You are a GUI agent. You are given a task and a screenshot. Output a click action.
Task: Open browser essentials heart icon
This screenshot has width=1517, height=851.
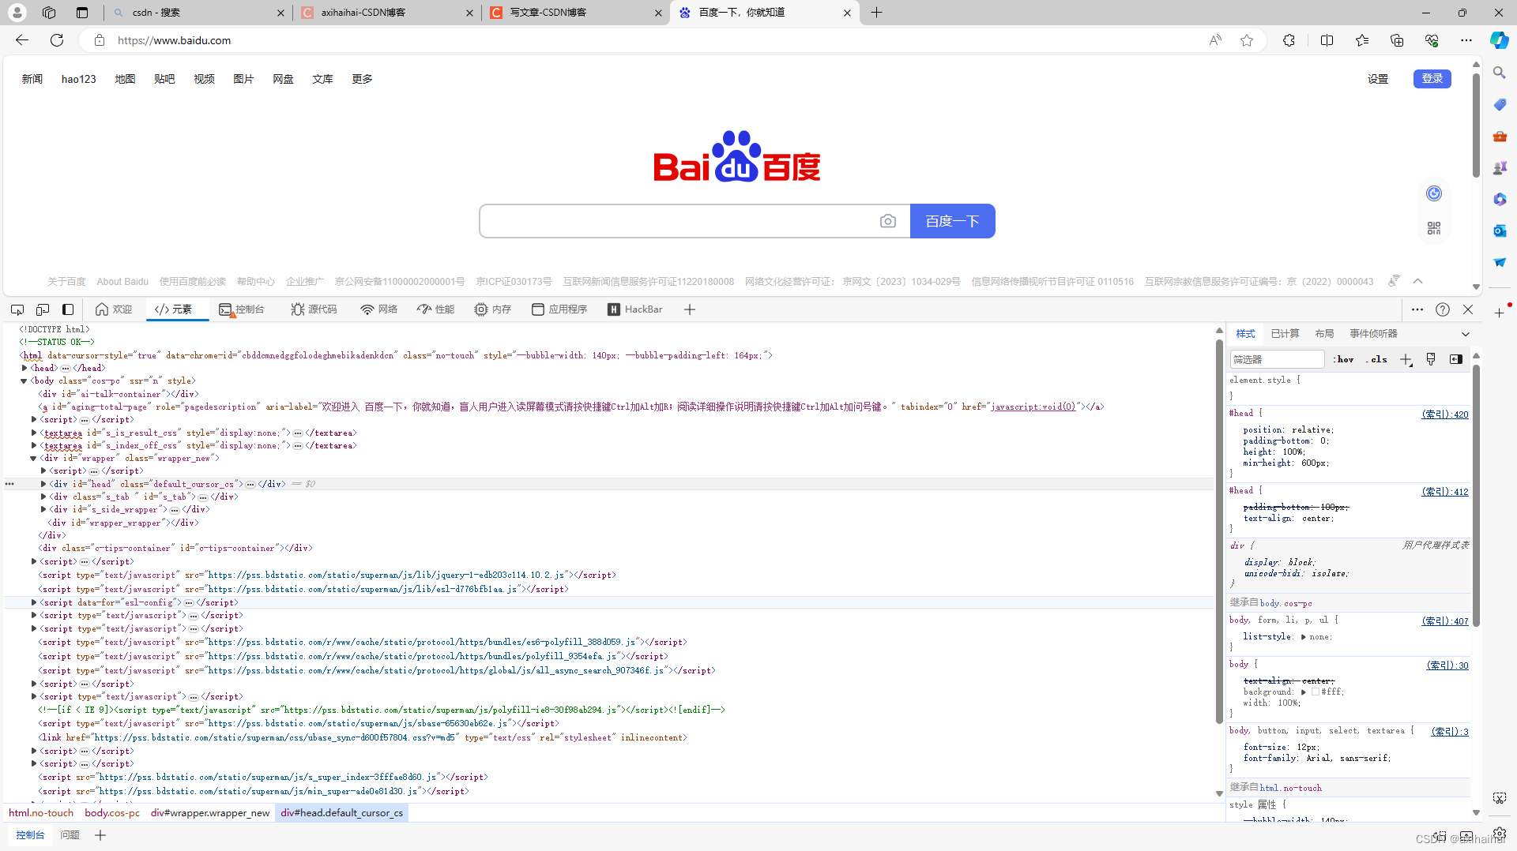[1432, 40]
